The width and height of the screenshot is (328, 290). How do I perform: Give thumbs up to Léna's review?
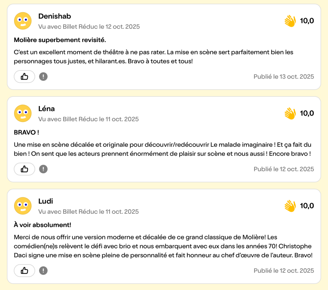[24, 169]
